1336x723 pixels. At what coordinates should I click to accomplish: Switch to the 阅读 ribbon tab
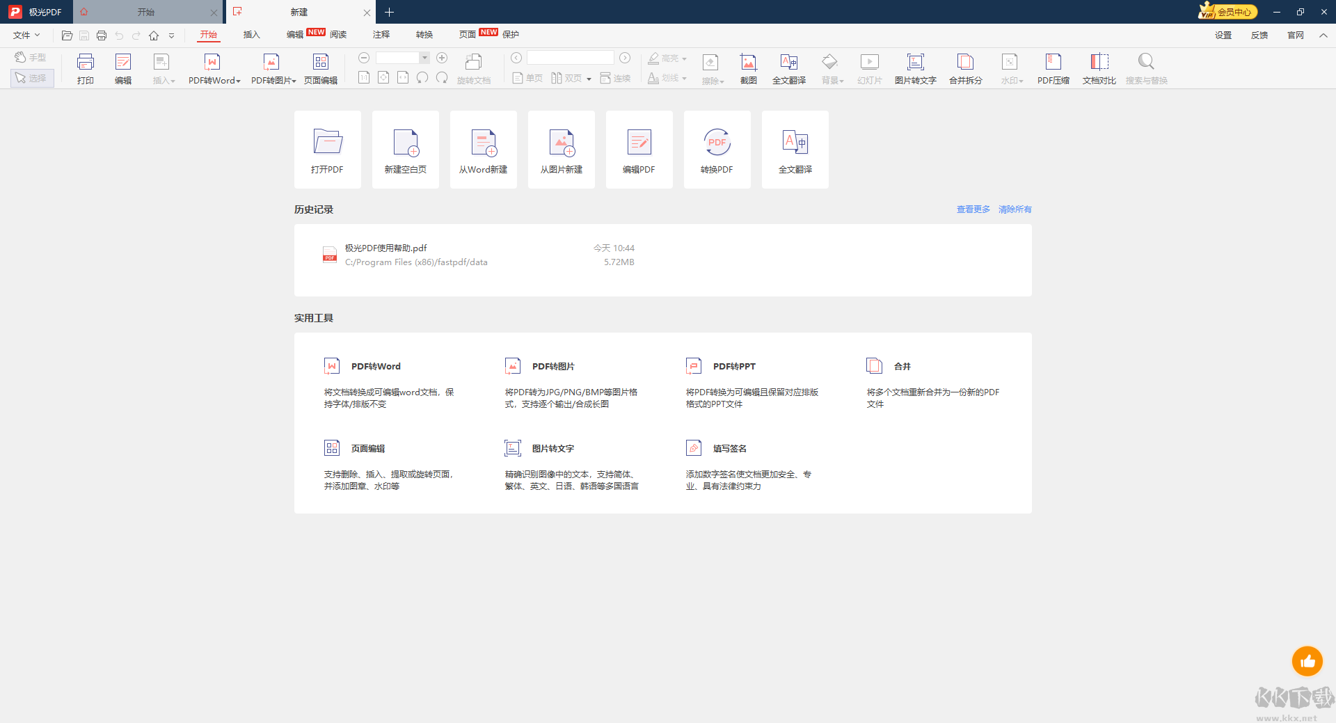338,35
